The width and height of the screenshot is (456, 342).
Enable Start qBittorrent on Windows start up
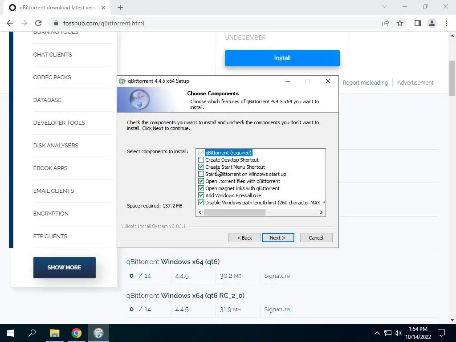click(201, 174)
